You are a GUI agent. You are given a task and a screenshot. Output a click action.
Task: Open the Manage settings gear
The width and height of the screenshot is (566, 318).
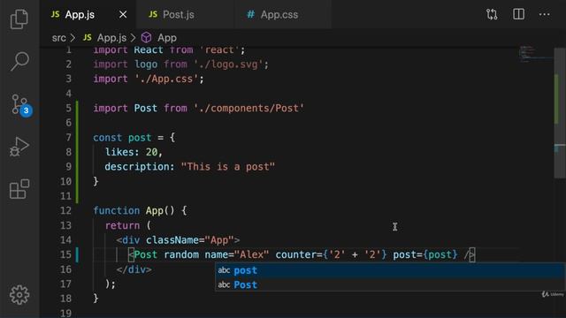pos(19,295)
